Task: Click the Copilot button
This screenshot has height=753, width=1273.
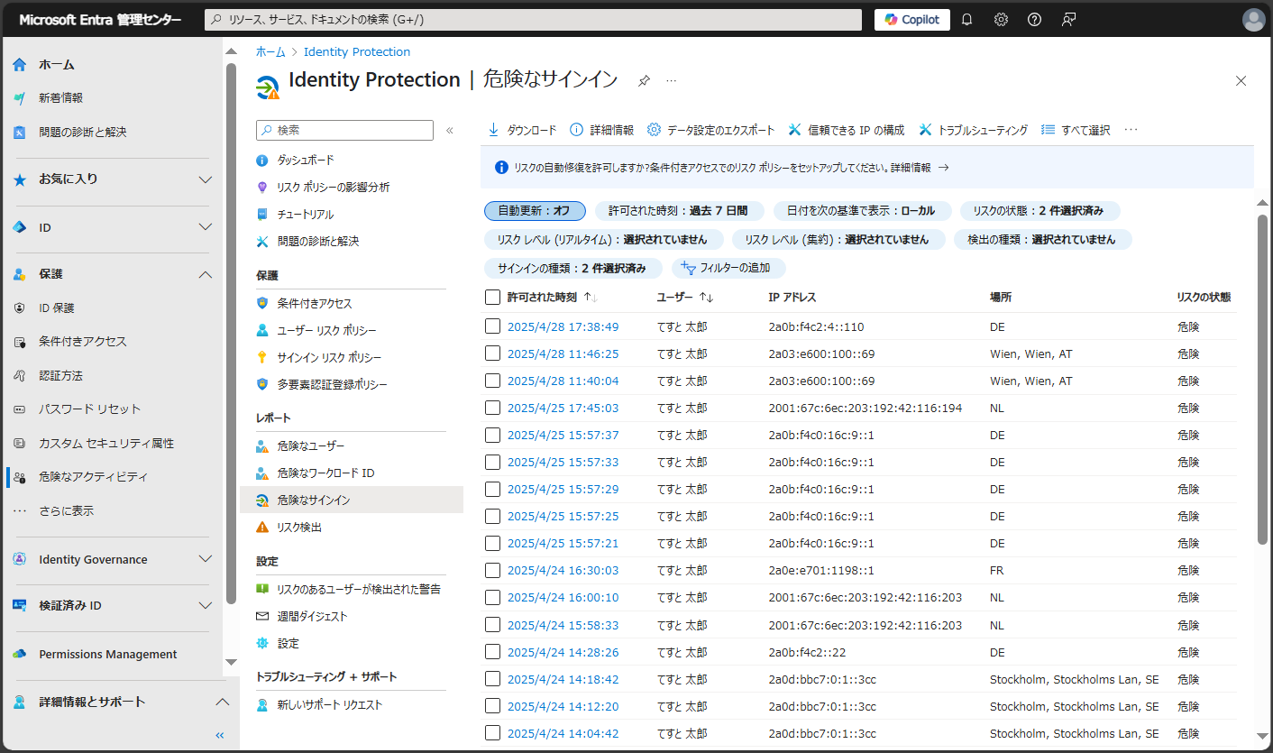Action: click(x=911, y=20)
